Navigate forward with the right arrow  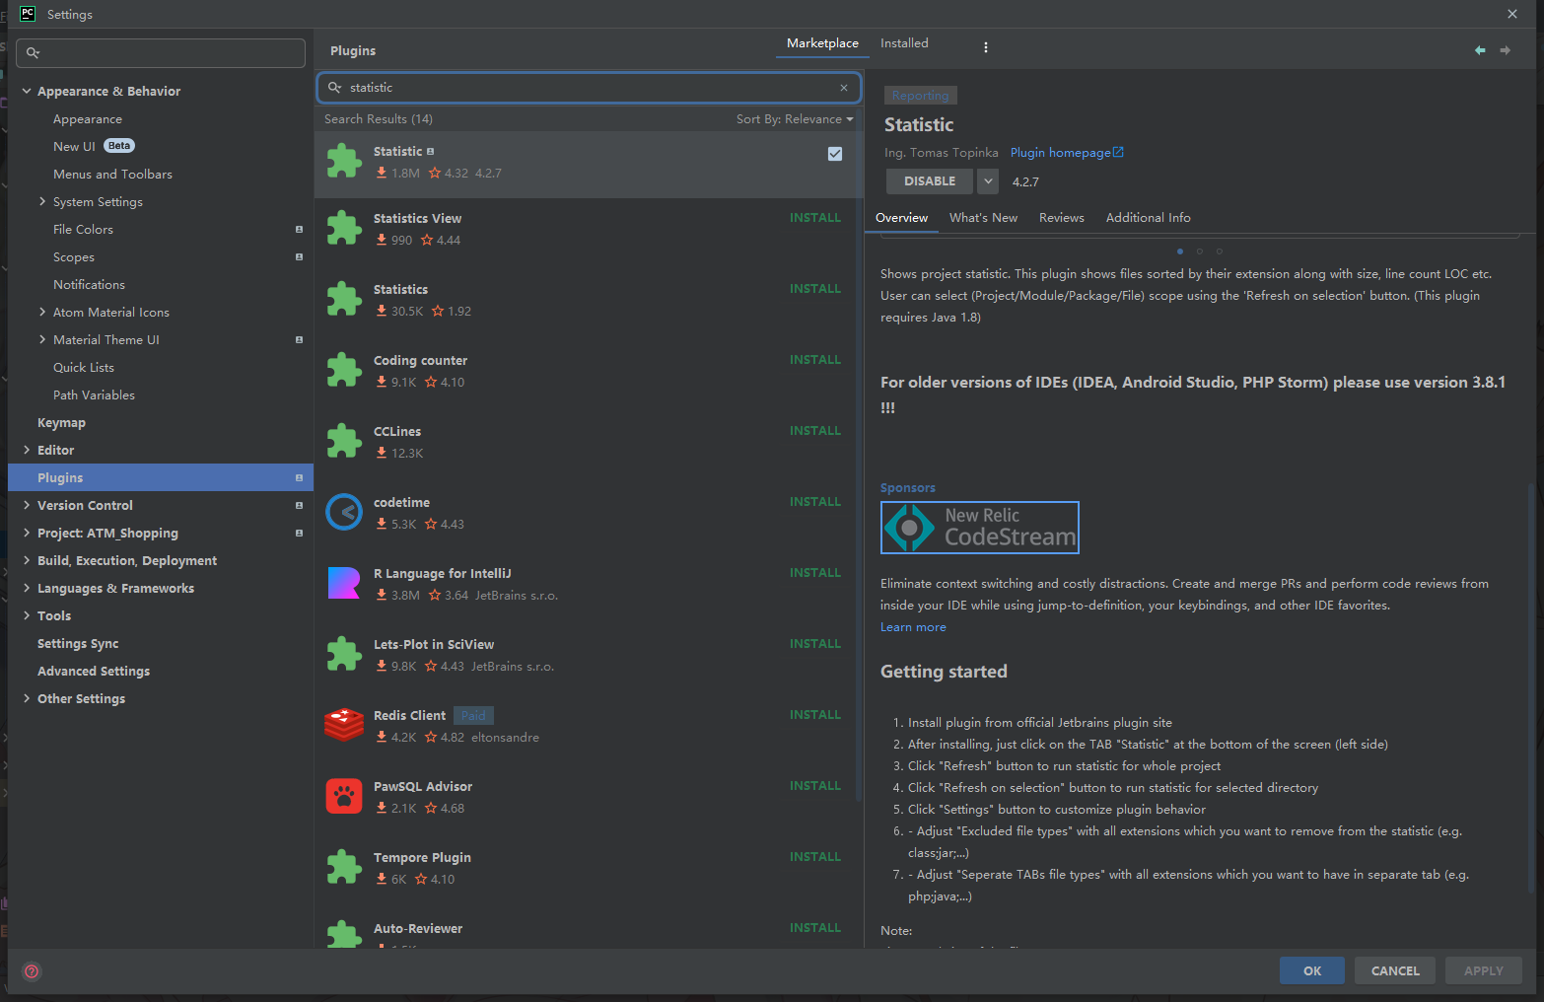tap(1505, 50)
